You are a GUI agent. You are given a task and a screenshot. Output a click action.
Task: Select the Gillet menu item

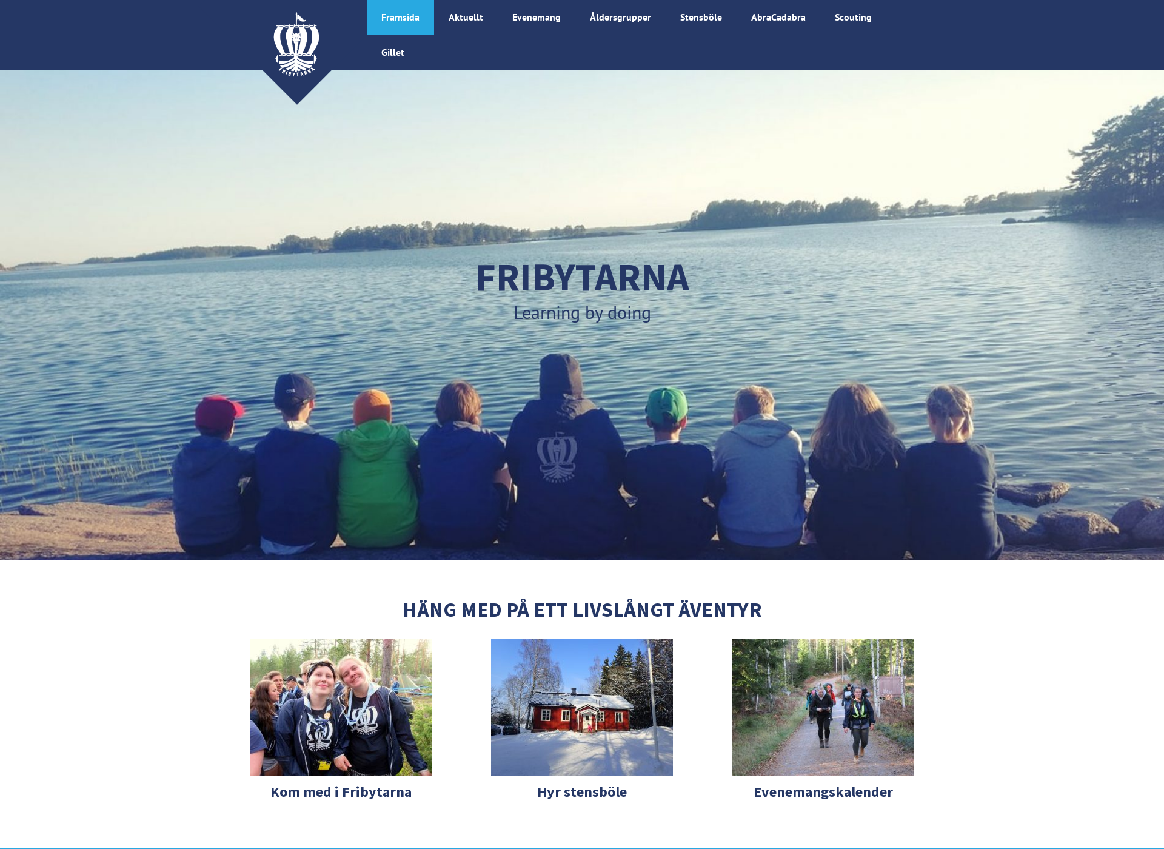(x=392, y=52)
